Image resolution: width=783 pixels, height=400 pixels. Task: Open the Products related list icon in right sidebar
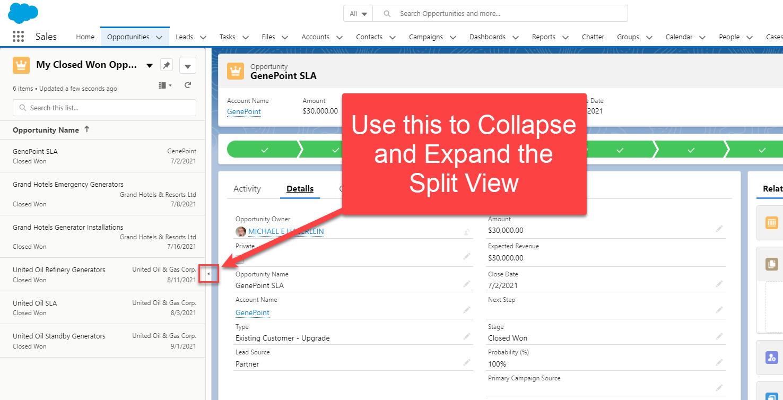point(771,223)
